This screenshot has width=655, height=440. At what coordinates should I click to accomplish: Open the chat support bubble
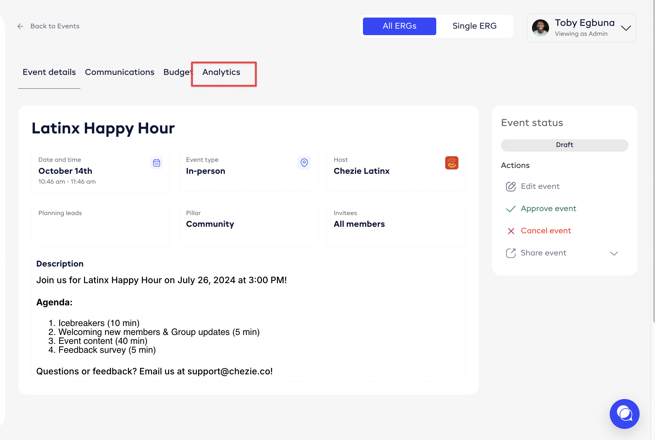tap(624, 414)
